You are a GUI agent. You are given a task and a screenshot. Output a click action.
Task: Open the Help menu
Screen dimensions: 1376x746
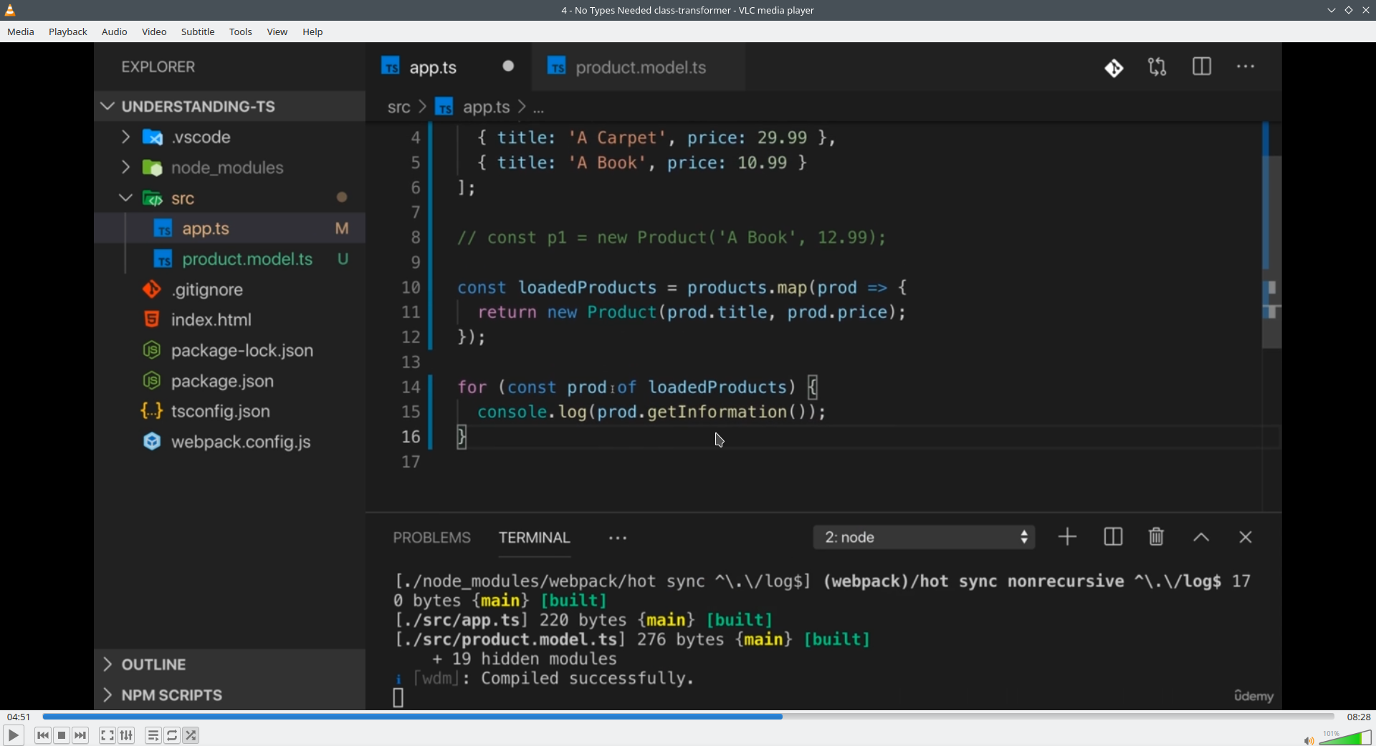312,32
